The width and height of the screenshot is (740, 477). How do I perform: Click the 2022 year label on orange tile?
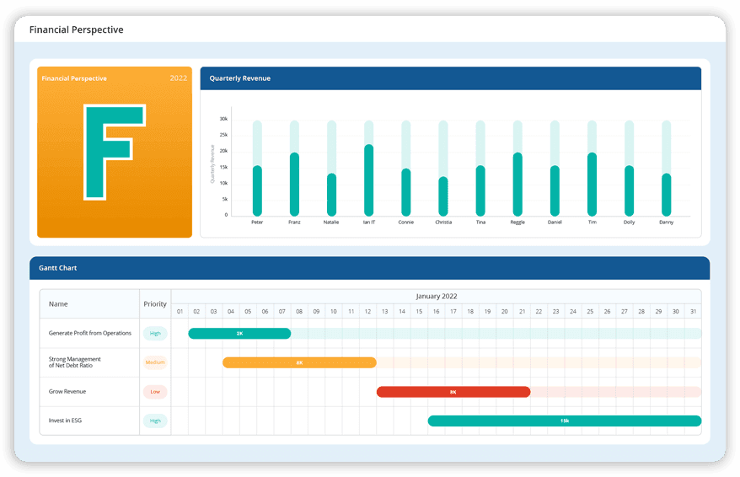point(179,78)
